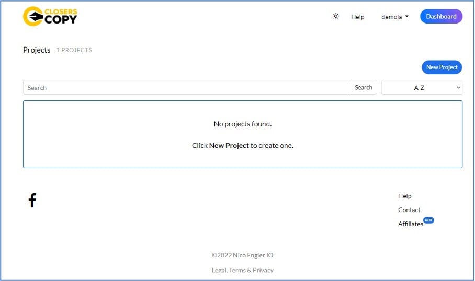
Task: Open the Contact link in footer
Action: coord(409,210)
